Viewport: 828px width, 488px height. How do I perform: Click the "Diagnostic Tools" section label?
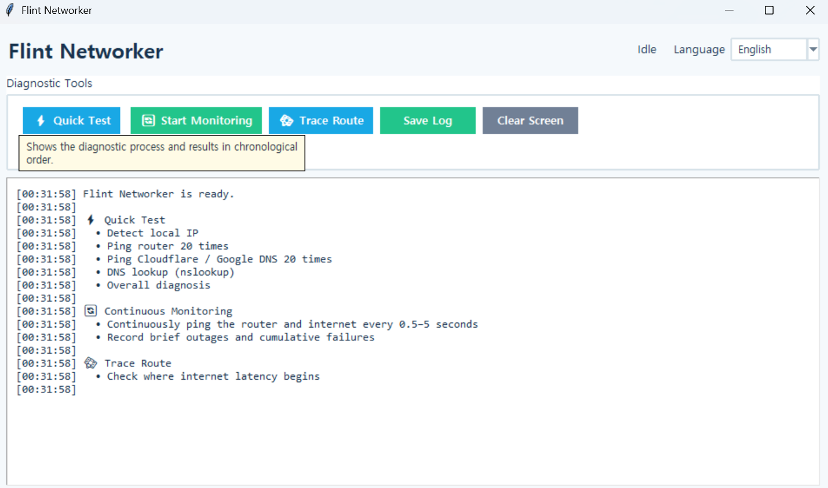[x=49, y=83]
